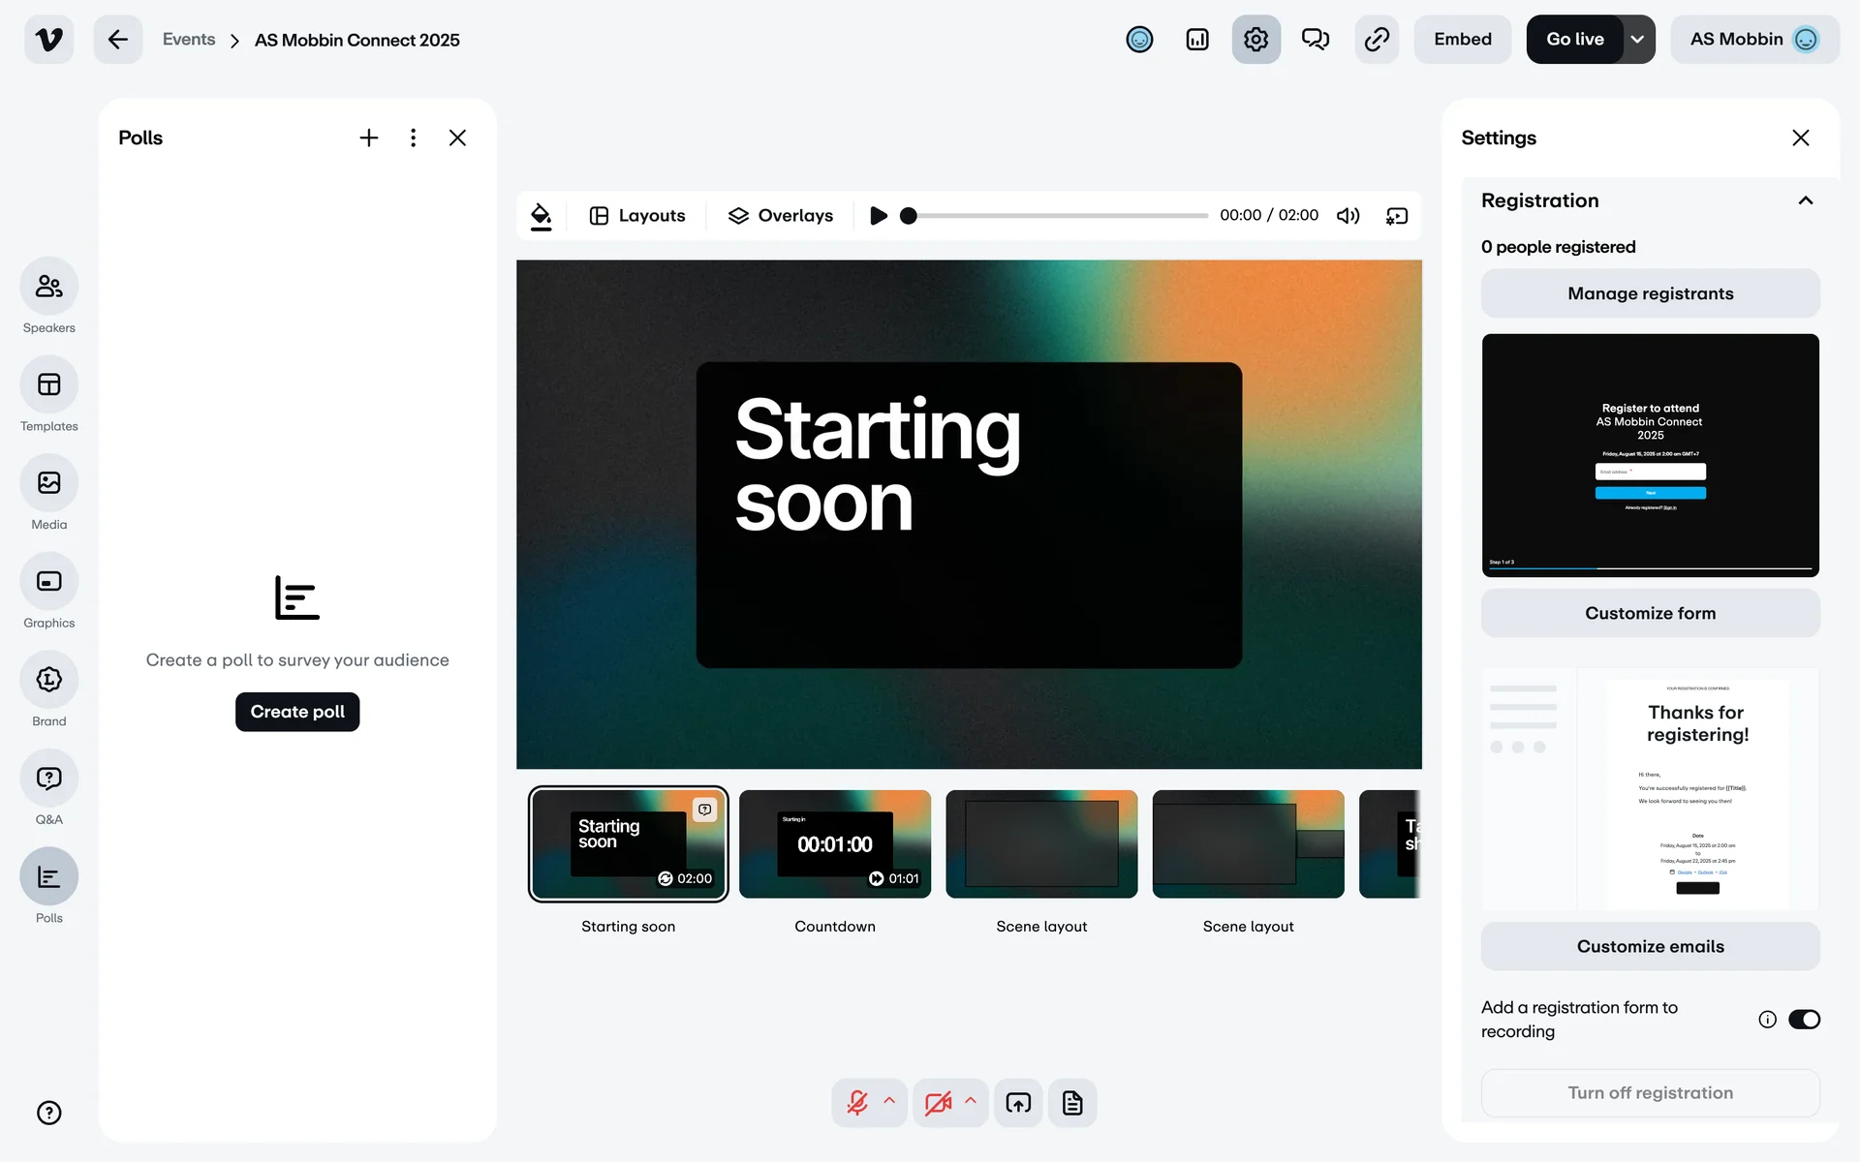Image resolution: width=1860 pixels, height=1162 pixels.
Task: Open the Graphics panel
Action: point(48,582)
